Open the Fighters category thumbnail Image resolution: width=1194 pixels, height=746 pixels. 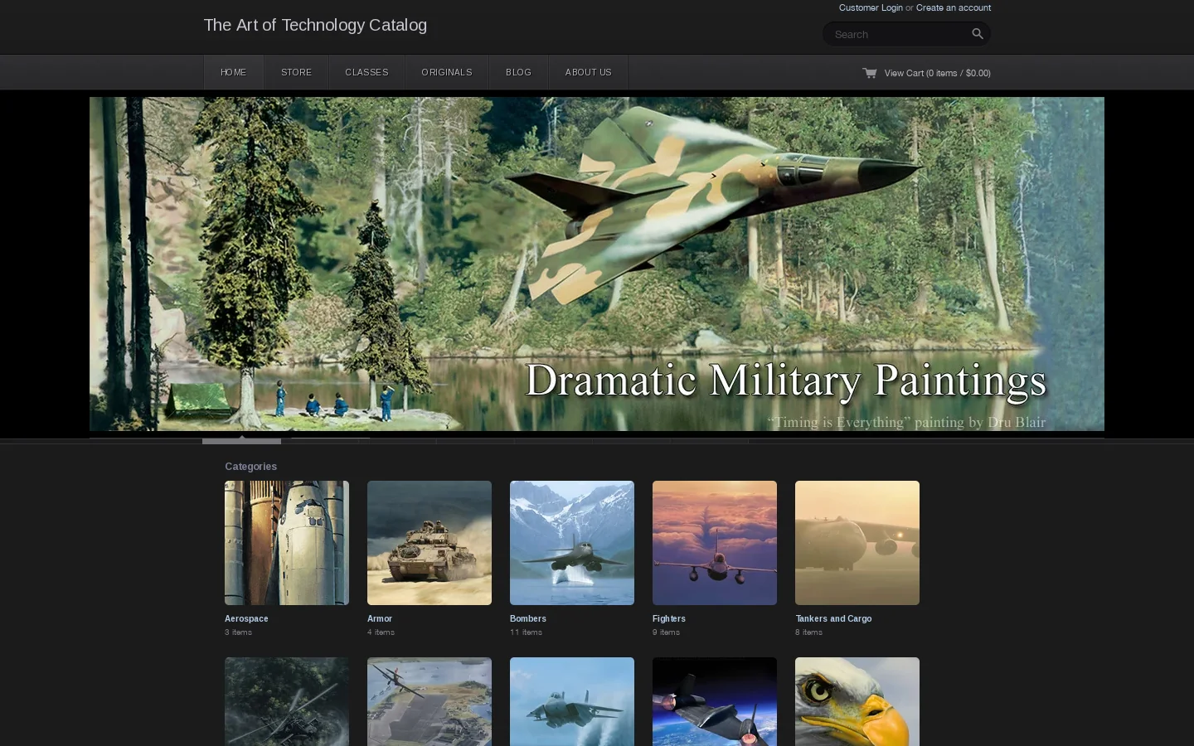click(715, 543)
